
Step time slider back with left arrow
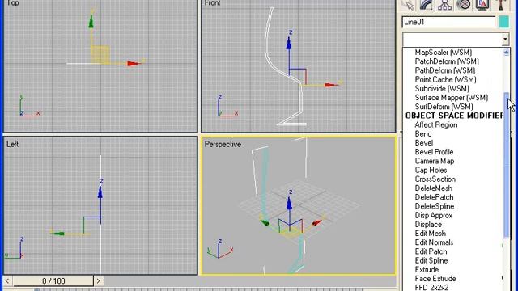pos(7,281)
